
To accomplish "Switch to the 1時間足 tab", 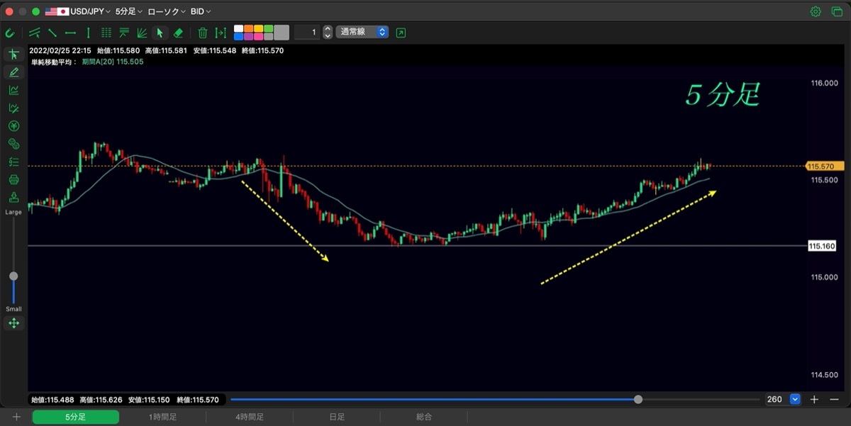I will pyautogui.click(x=162, y=417).
